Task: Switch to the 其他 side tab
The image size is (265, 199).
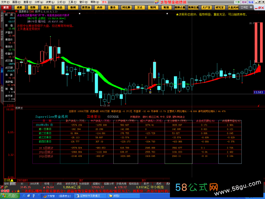Action: pos(2,89)
